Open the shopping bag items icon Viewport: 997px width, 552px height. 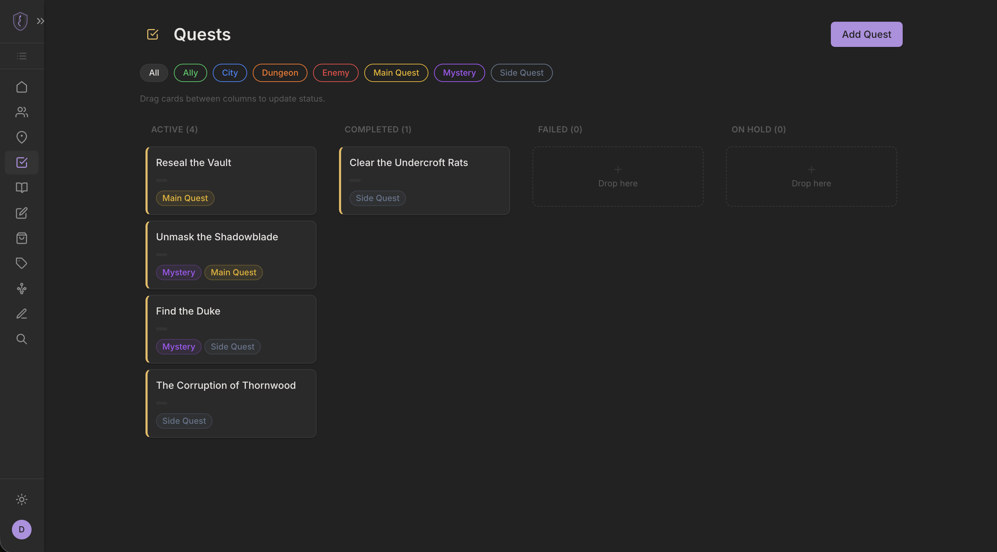pyautogui.click(x=22, y=238)
